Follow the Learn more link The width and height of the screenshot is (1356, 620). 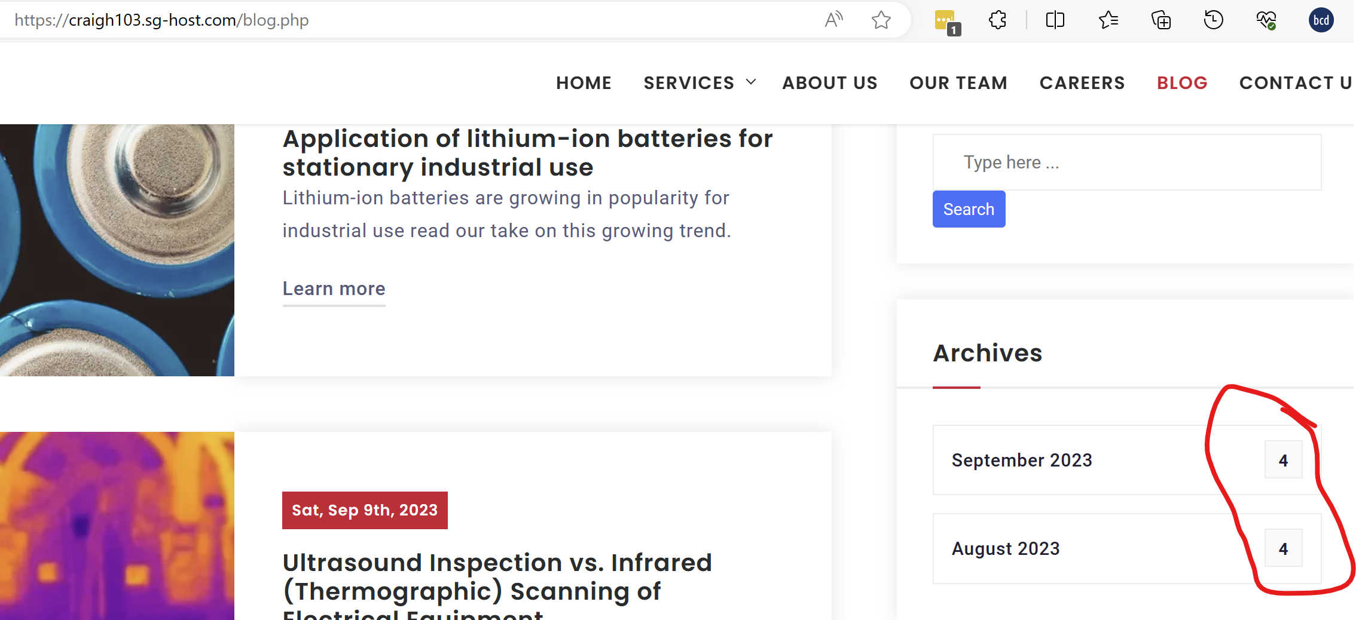(334, 289)
